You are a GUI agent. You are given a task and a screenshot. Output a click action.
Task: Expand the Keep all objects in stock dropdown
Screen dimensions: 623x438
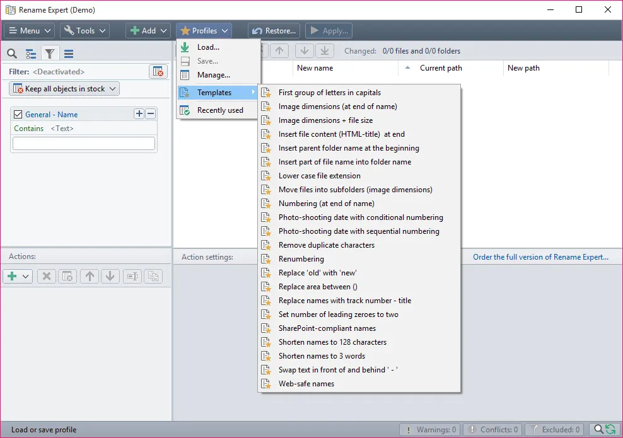click(x=64, y=89)
